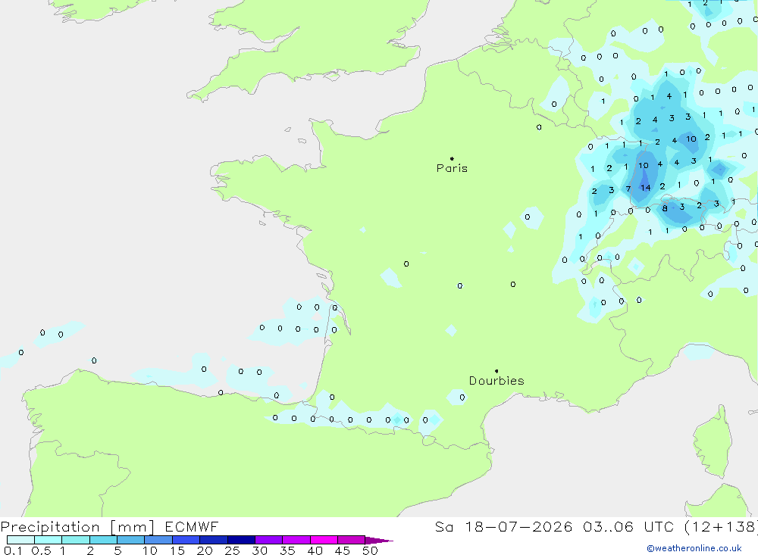
Task: Click the 'Precipitation [mm]' legend title
Action: [x=77, y=527]
